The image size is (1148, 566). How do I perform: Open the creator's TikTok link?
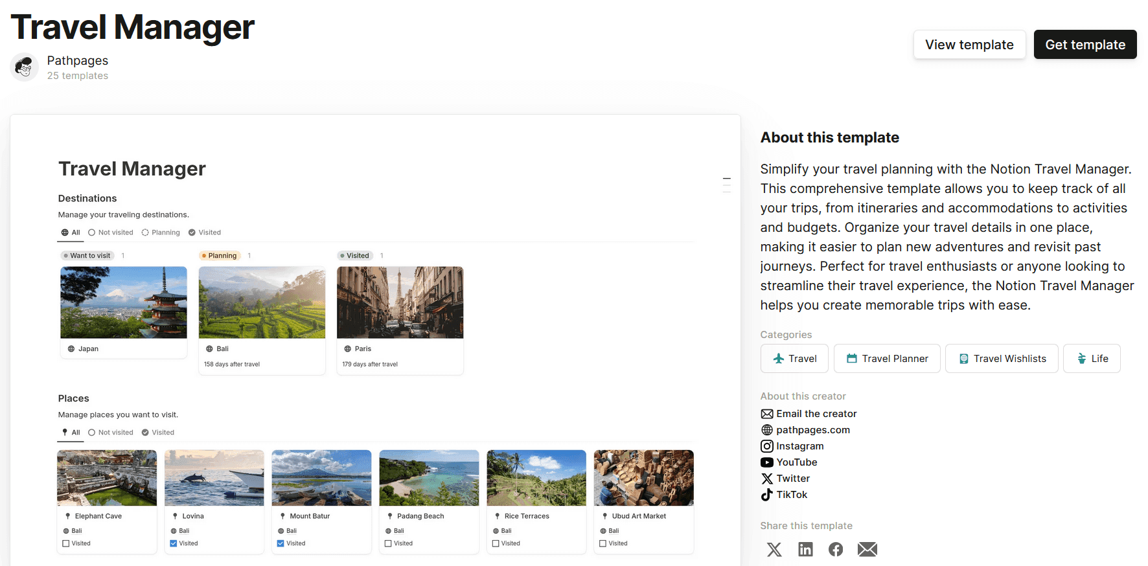pyautogui.click(x=792, y=495)
